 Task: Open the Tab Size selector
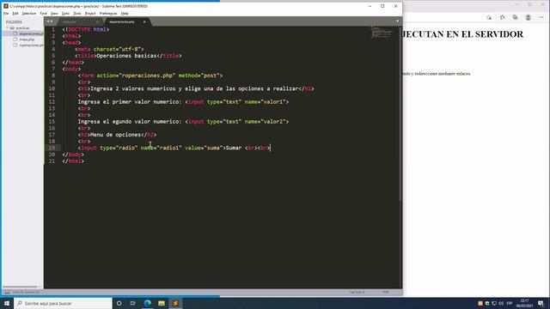[x=357, y=292]
